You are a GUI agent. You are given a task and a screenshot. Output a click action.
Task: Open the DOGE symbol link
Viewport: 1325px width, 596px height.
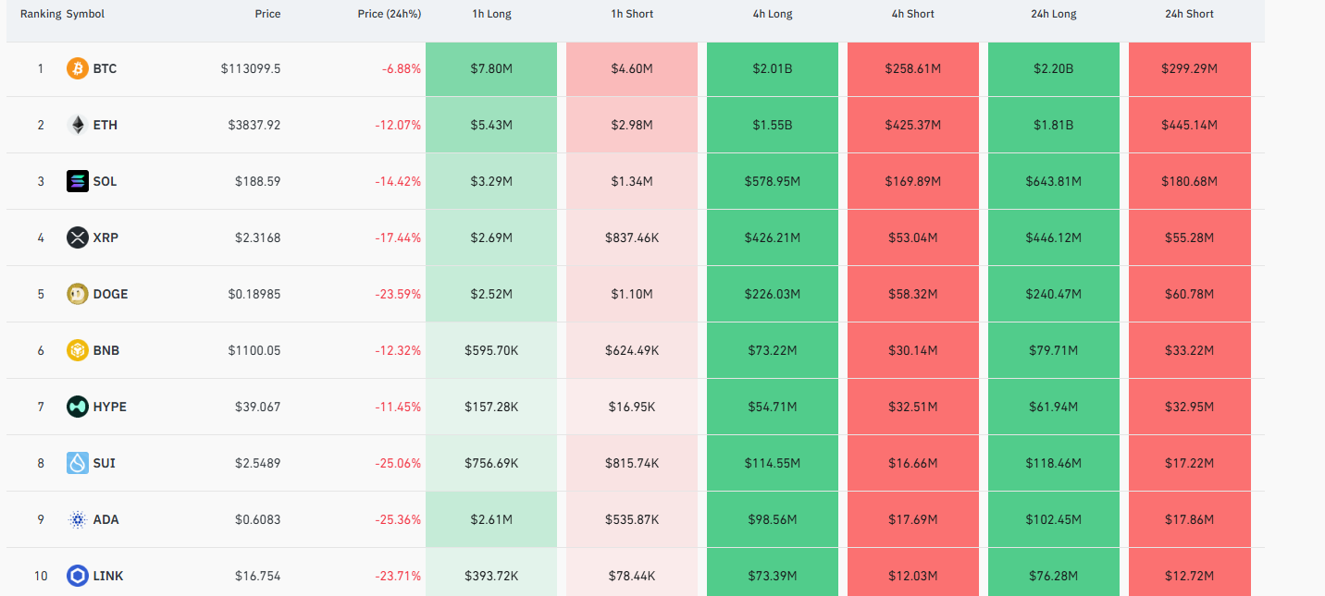click(x=110, y=294)
